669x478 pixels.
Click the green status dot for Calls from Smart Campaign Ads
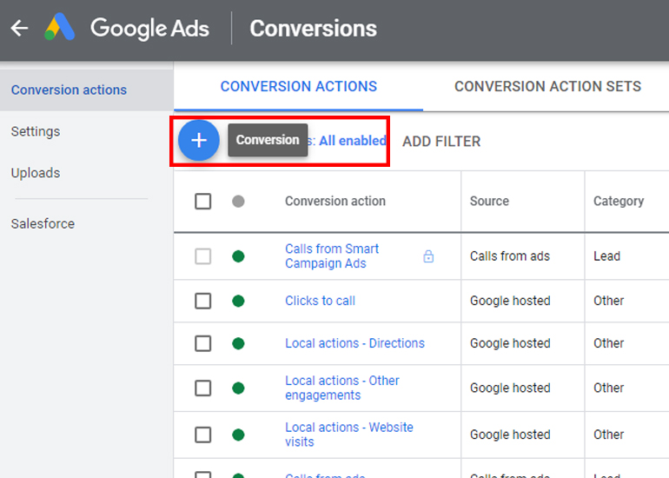pyautogui.click(x=238, y=256)
